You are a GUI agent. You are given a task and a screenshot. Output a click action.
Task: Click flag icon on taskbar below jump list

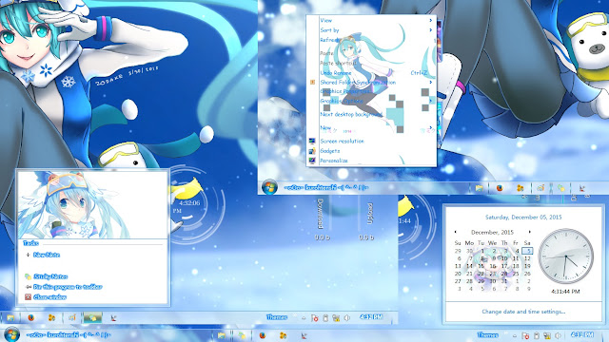pyautogui.click(x=315, y=318)
